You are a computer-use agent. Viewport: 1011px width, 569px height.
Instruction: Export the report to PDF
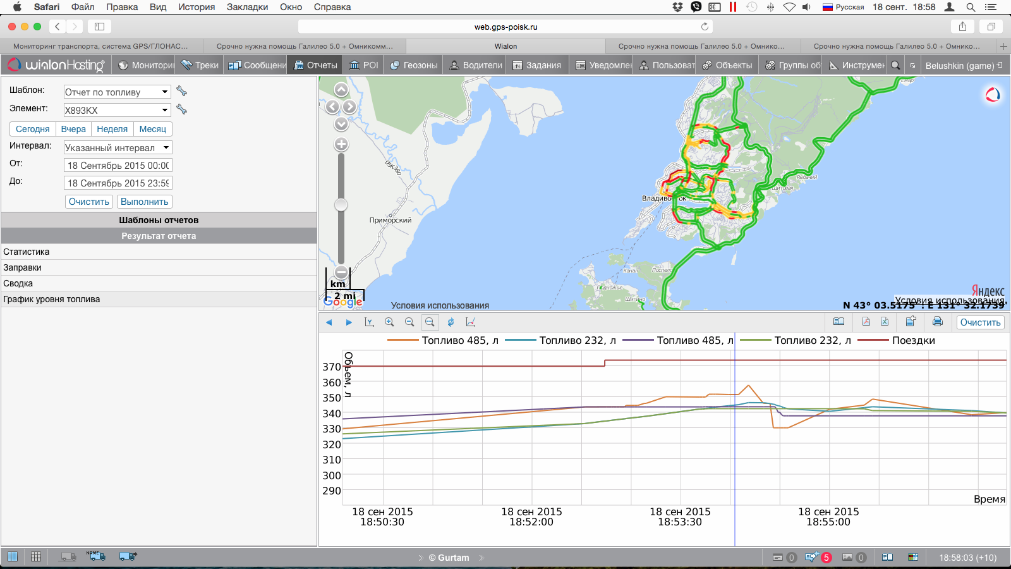[866, 322]
